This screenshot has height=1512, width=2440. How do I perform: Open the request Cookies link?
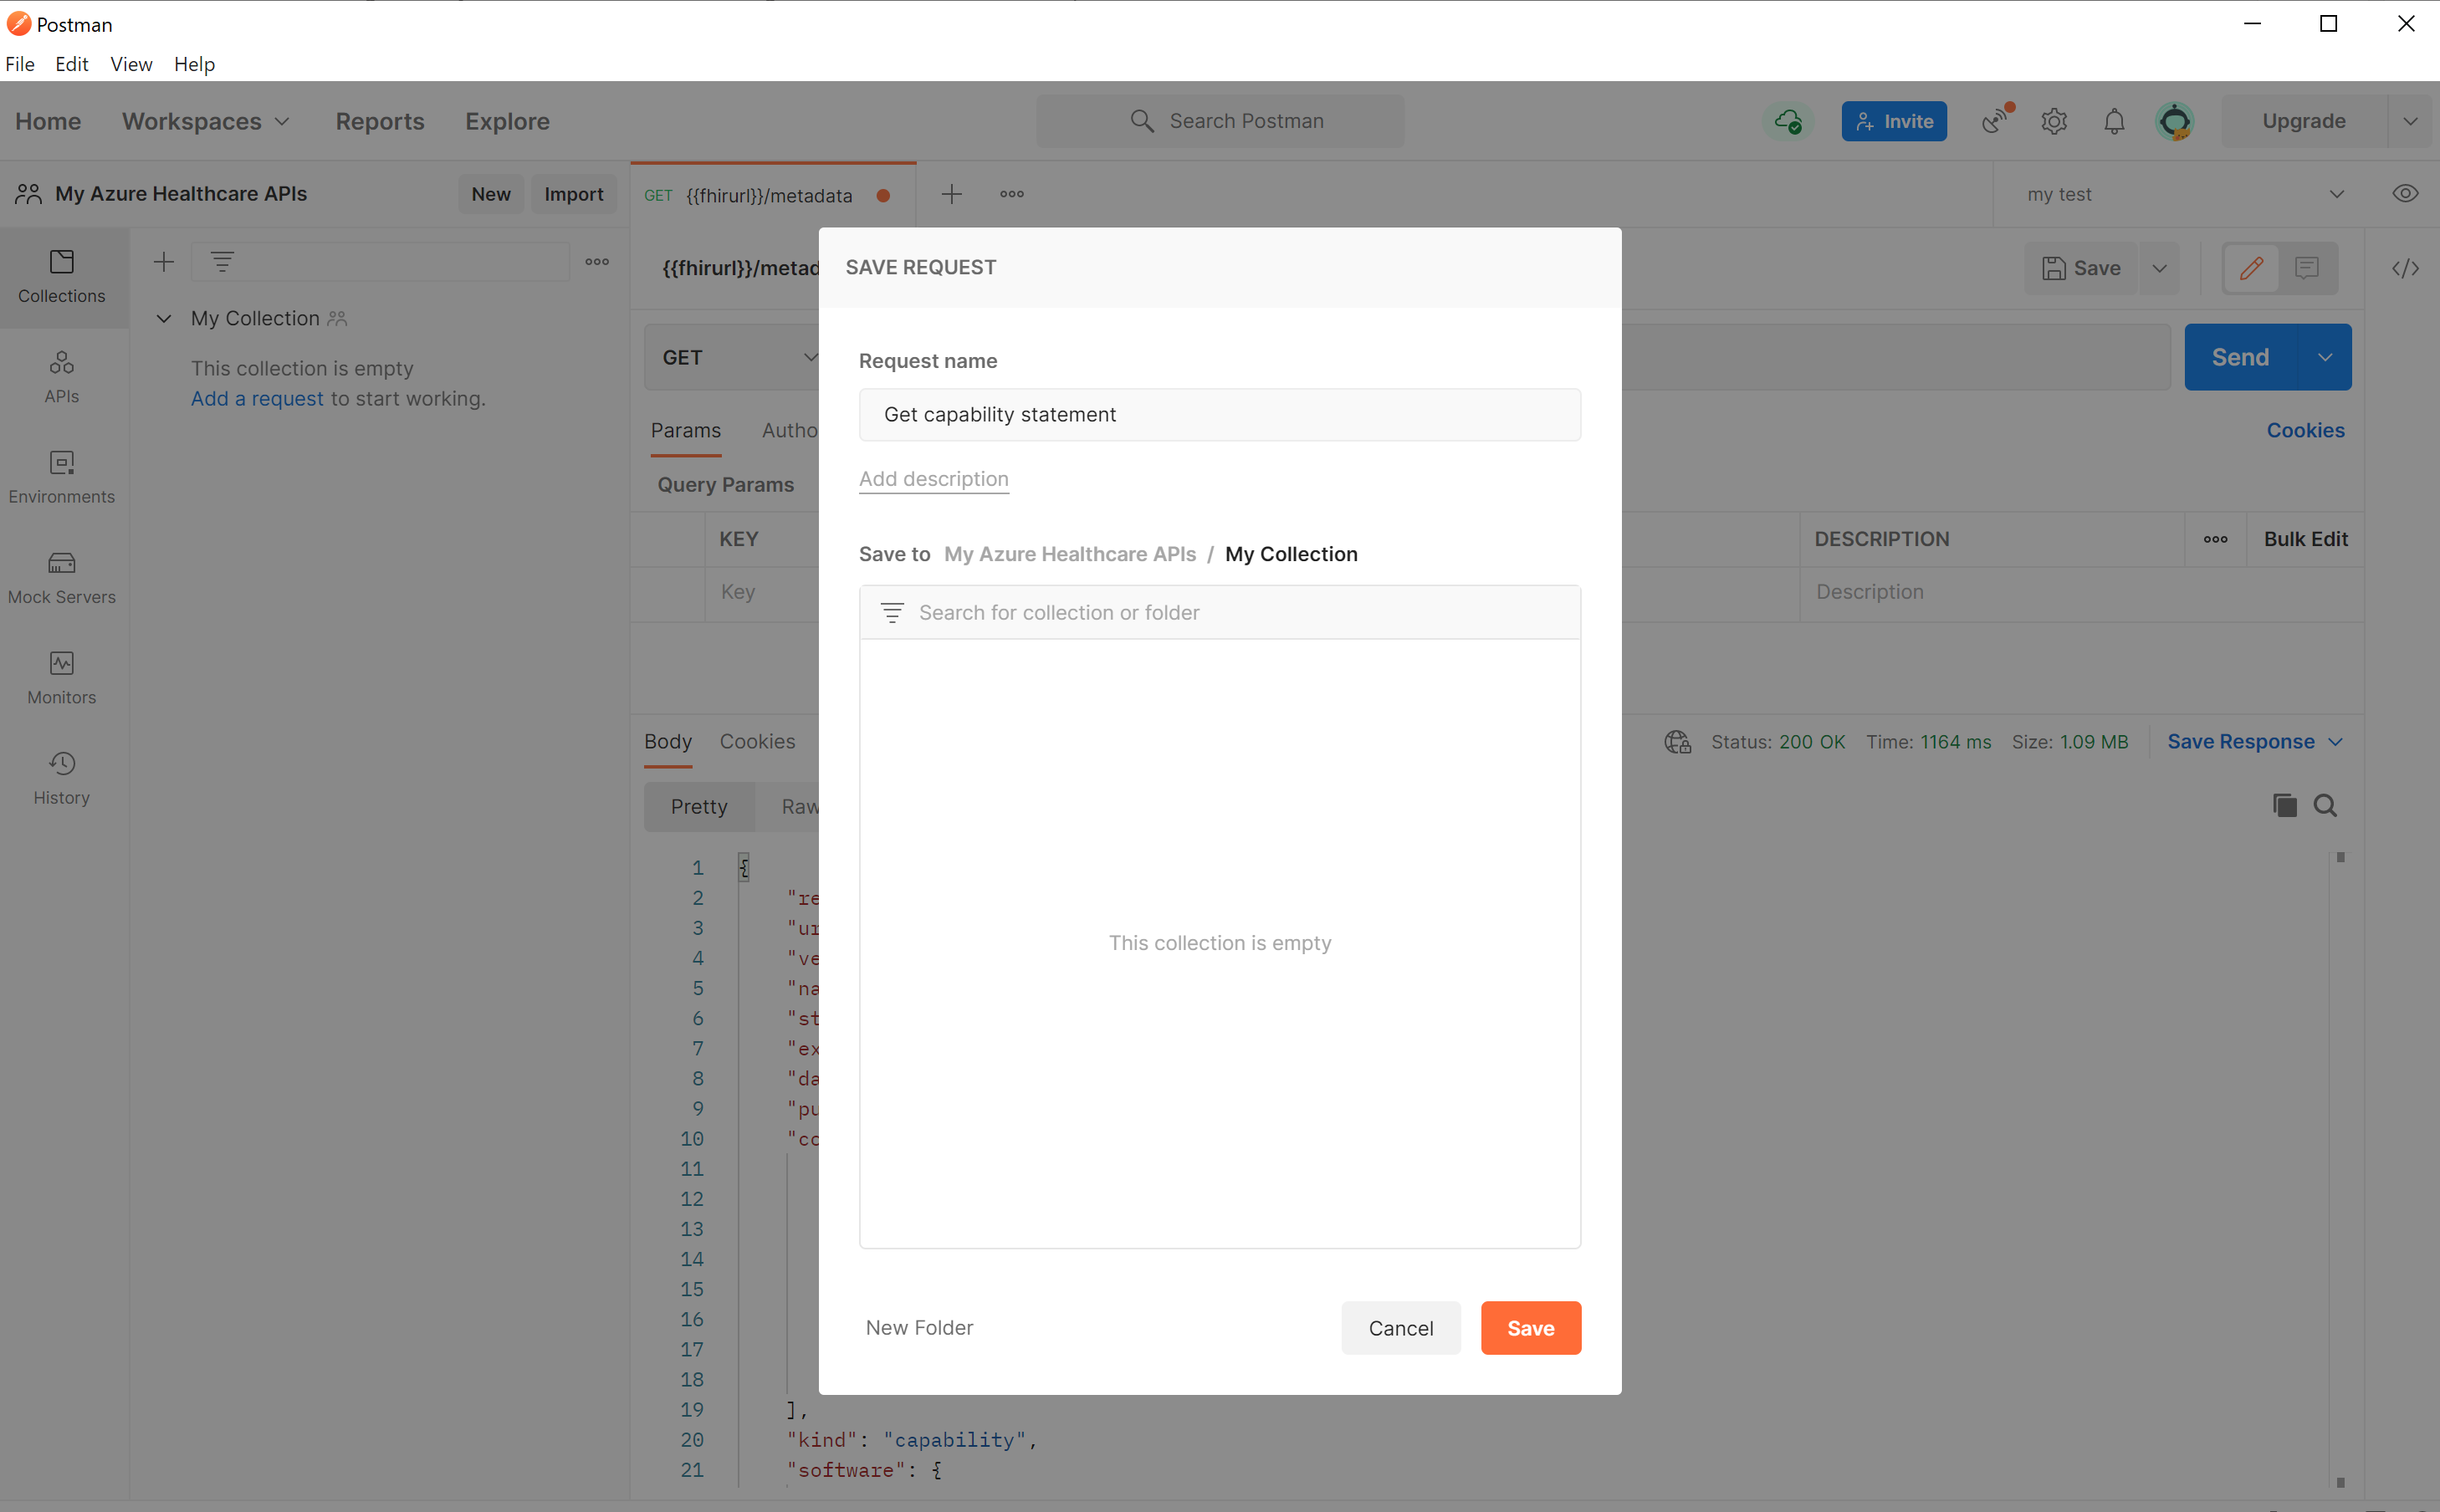[2305, 430]
